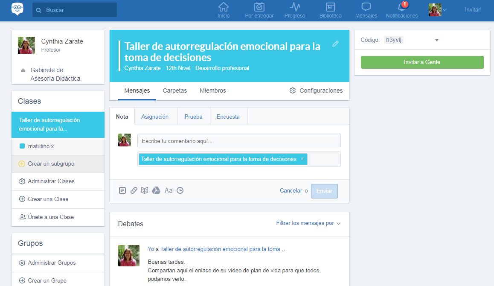
Task: Open the library attachment book icon
Action: 145,190
